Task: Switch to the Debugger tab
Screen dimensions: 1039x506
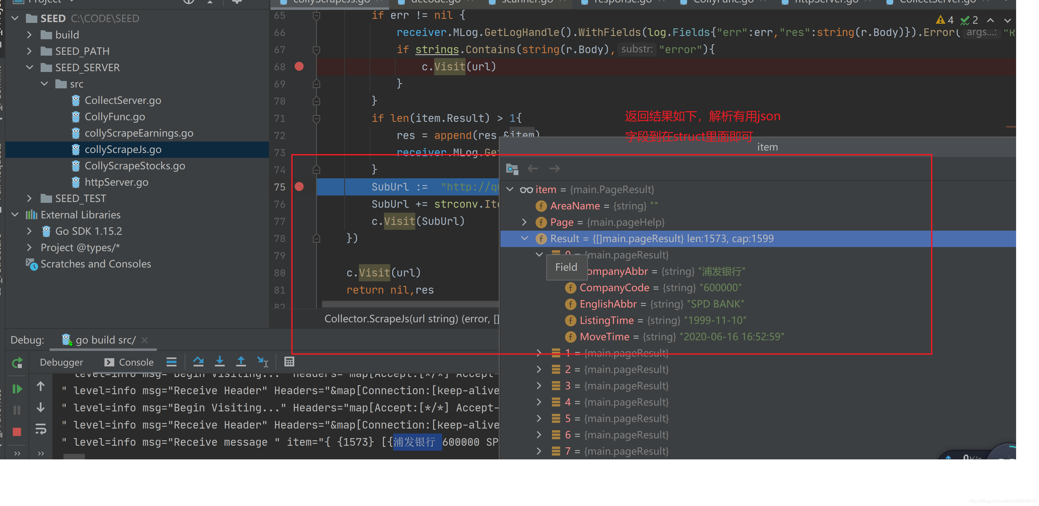Action: coord(61,362)
